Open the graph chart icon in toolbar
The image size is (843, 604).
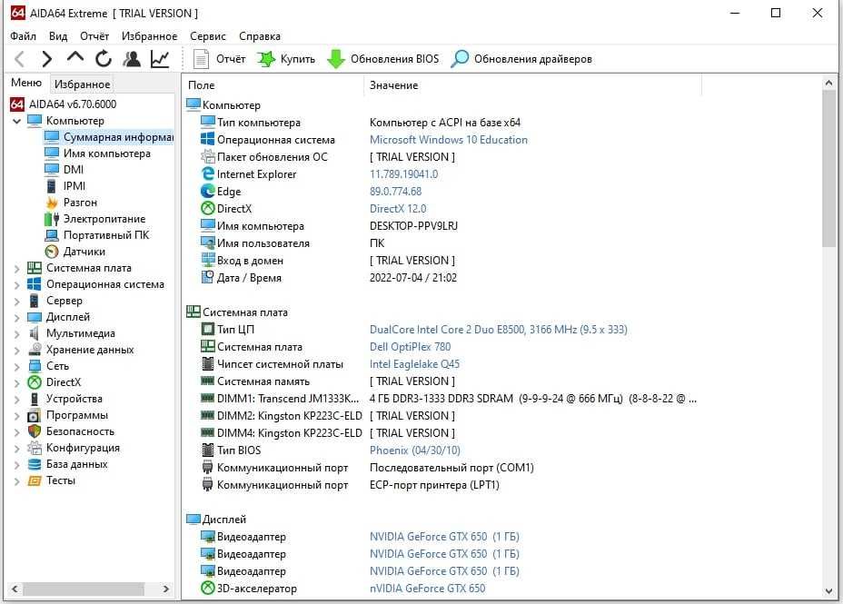[160, 58]
